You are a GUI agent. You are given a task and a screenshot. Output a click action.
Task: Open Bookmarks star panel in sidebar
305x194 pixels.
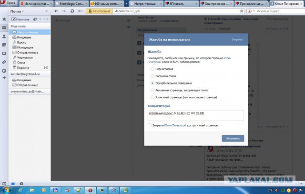4,19
